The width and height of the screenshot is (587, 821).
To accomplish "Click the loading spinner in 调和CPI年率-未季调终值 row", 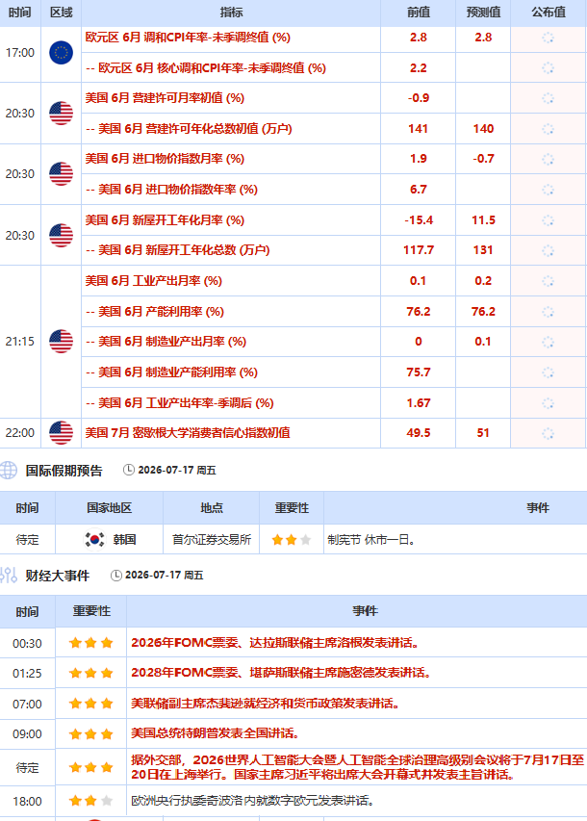I will coord(548,38).
